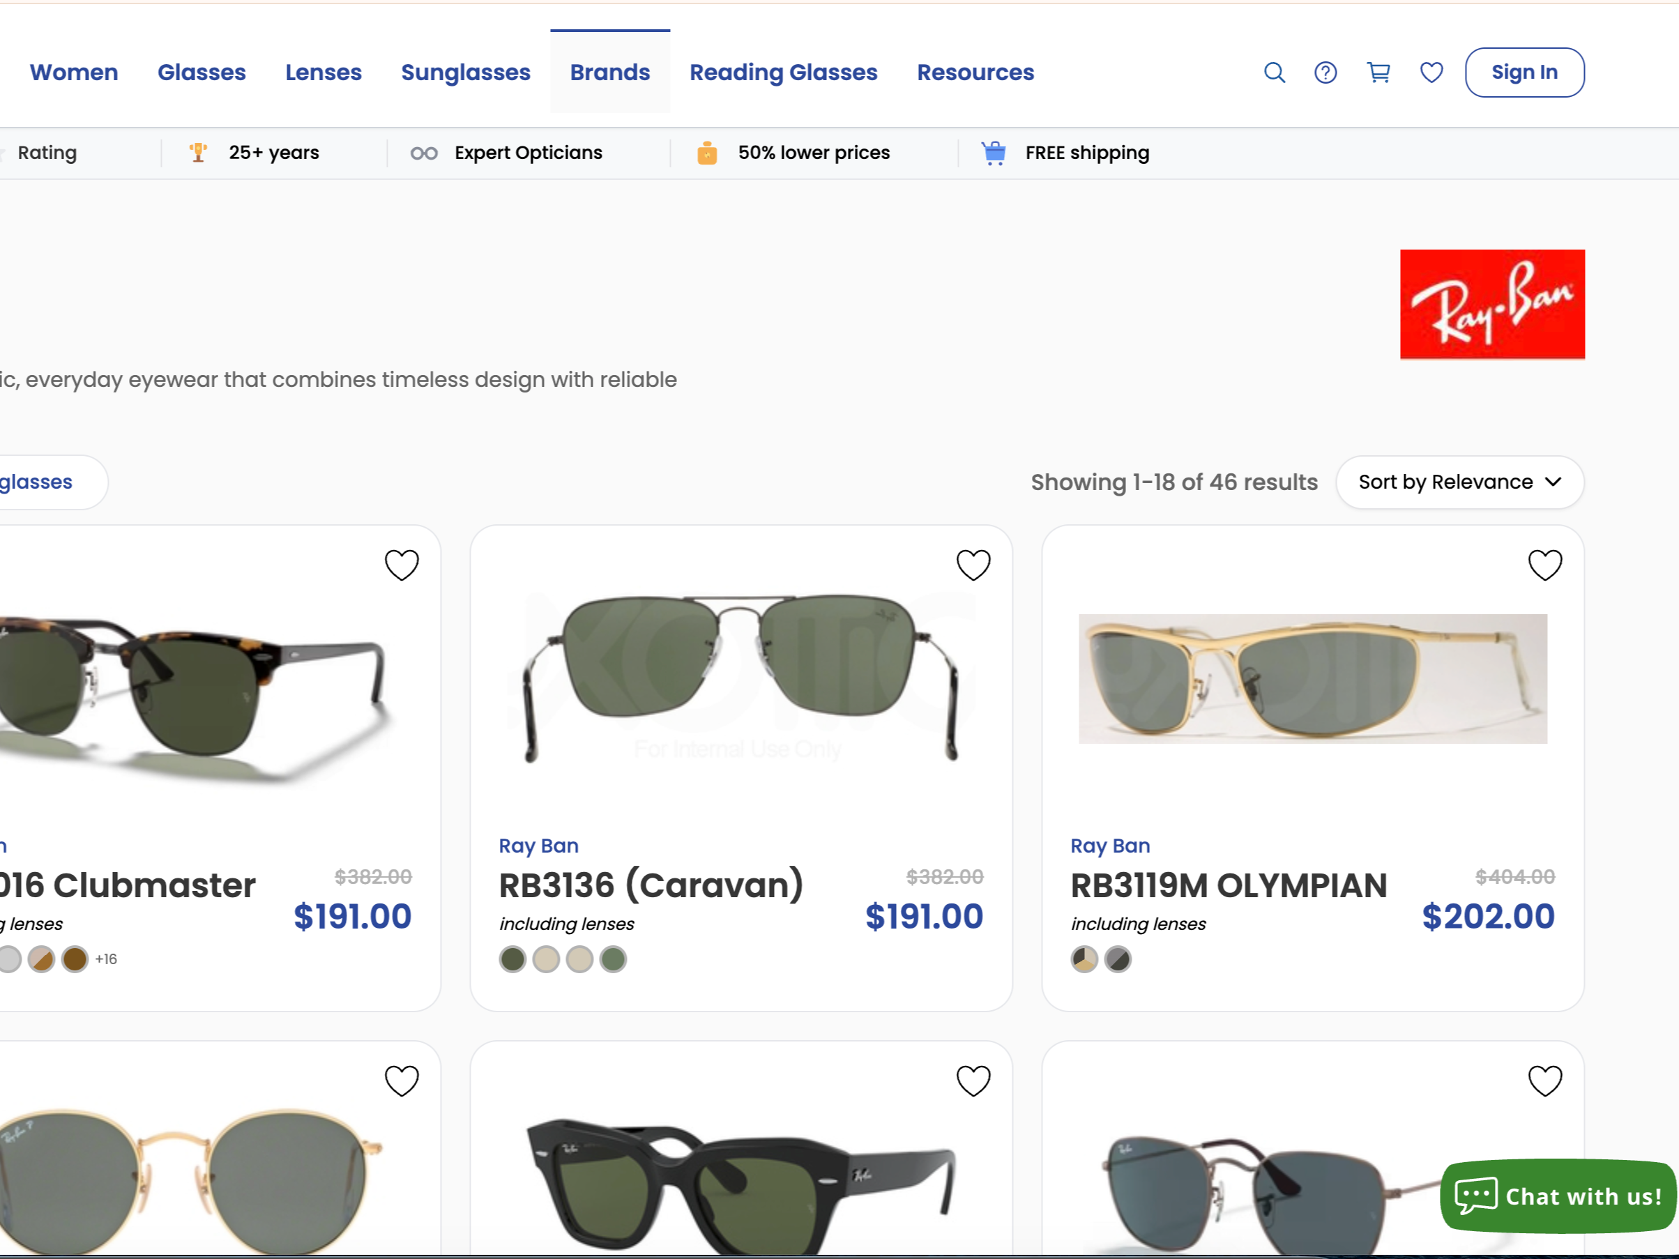Image resolution: width=1679 pixels, height=1259 pixels.
Task: Show the +16 more Clubmaster colors
Action: tap(106, 959)
